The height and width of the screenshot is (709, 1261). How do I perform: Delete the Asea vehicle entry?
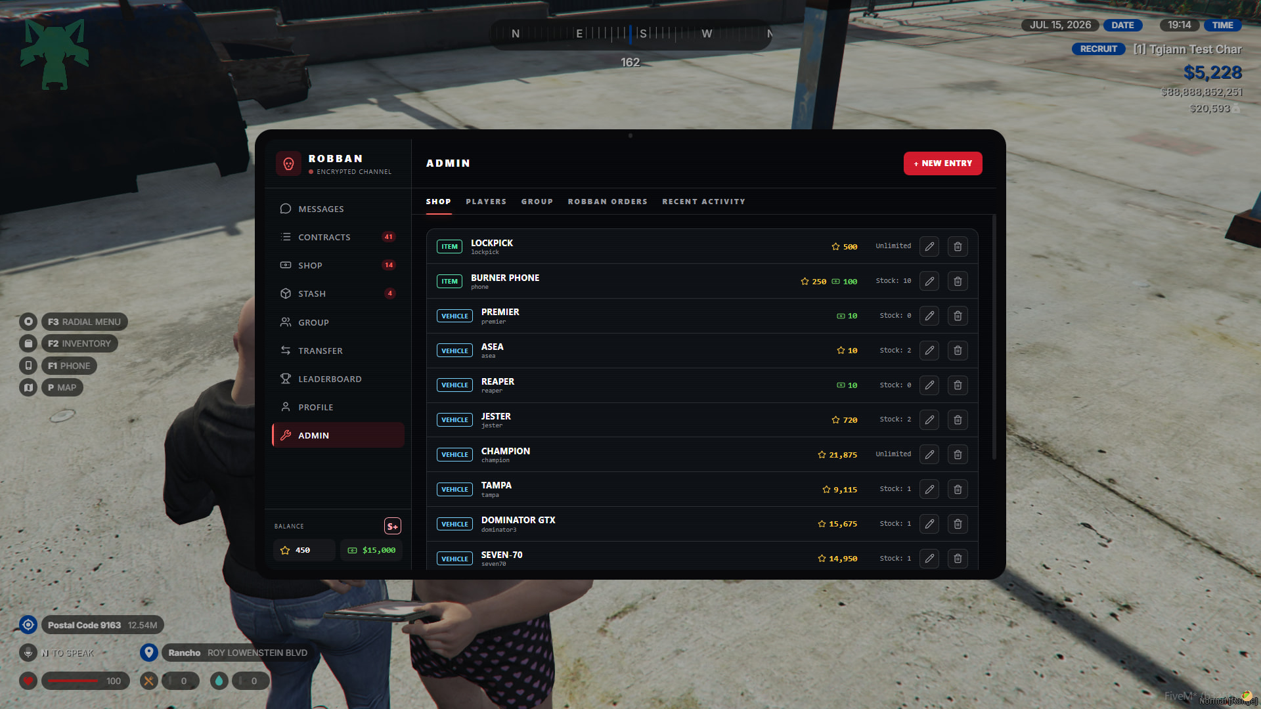[x=958, y=351]
